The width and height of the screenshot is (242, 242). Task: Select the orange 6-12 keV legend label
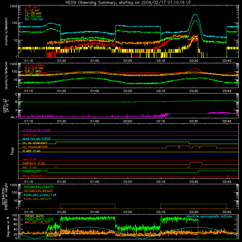coord(32,10)
